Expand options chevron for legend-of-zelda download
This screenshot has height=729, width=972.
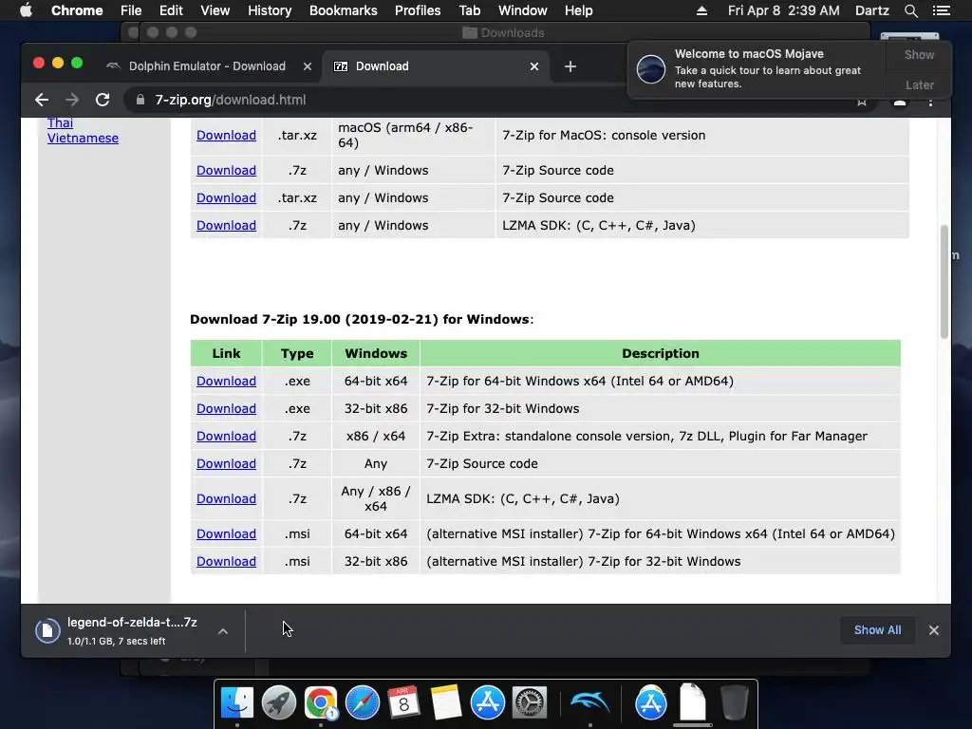(223, 631)
